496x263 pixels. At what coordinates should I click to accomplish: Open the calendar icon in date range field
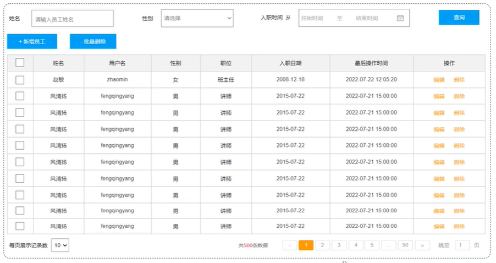400,18
